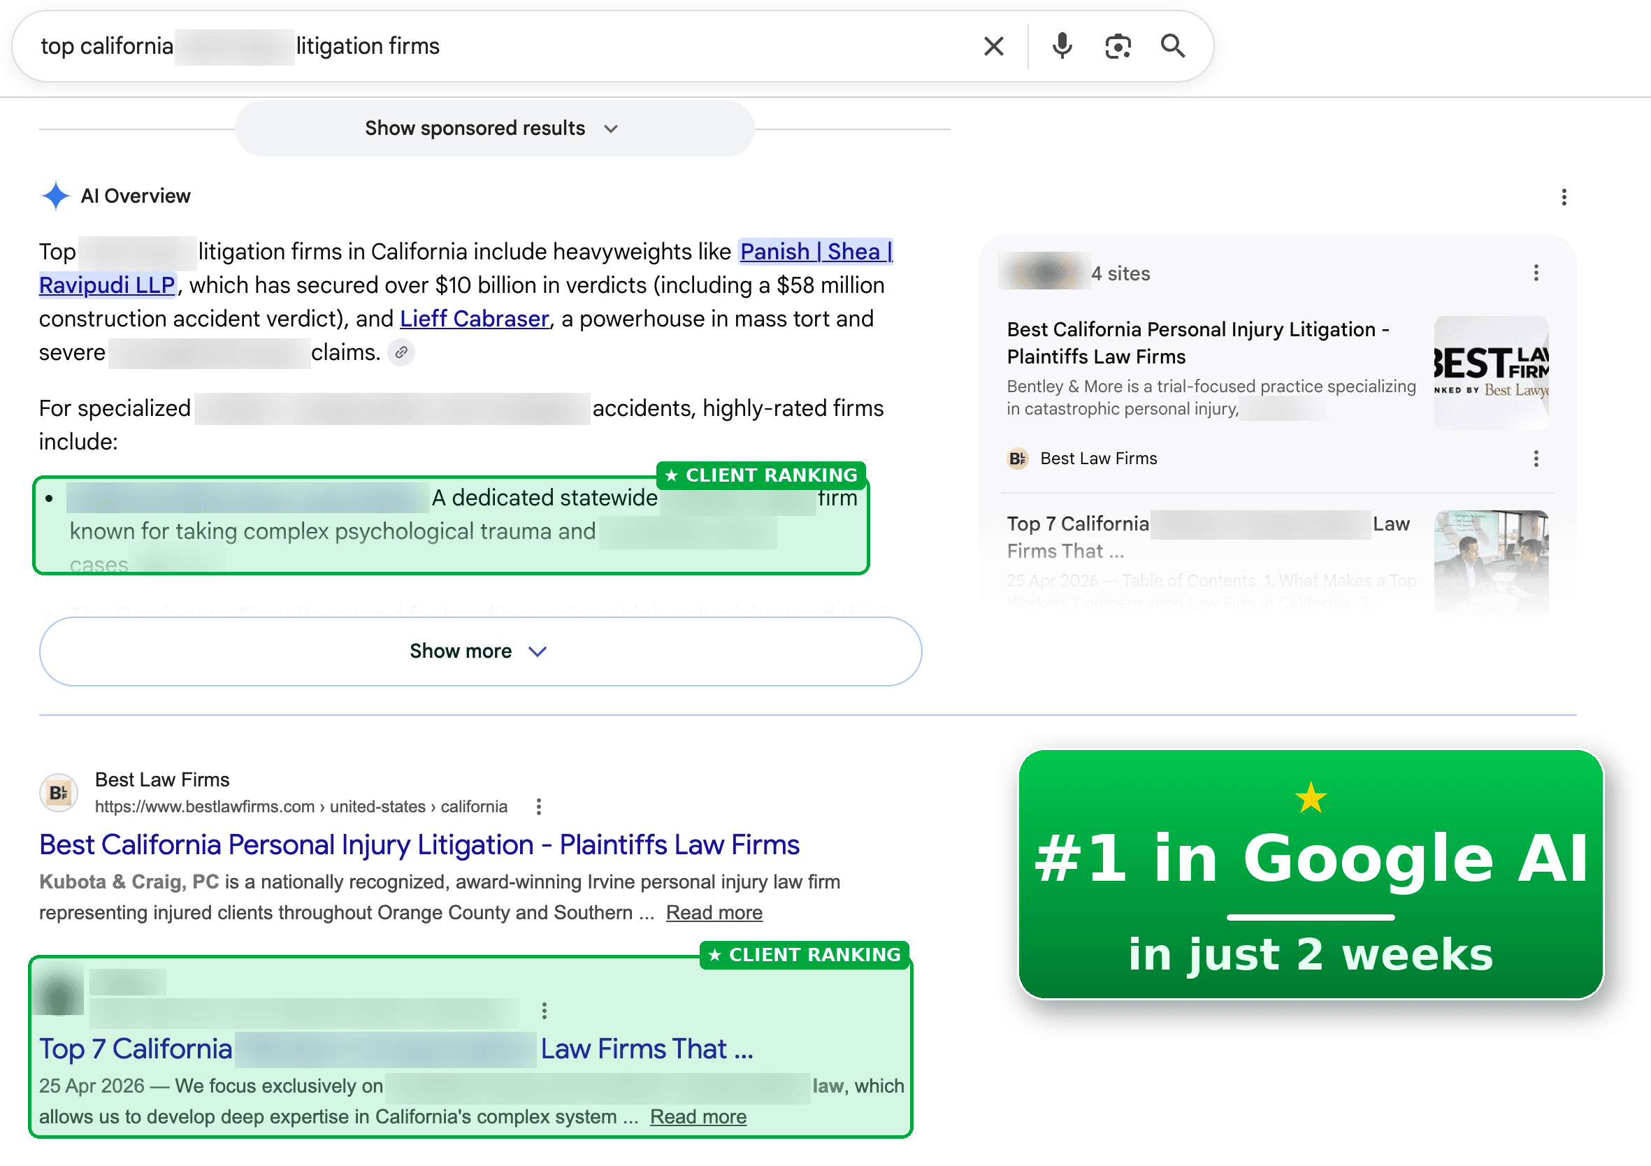Viewport: 1651px width, 1166px height.
Task: Open AI Overview three-dot options menu
Action: coord(1563,197)
